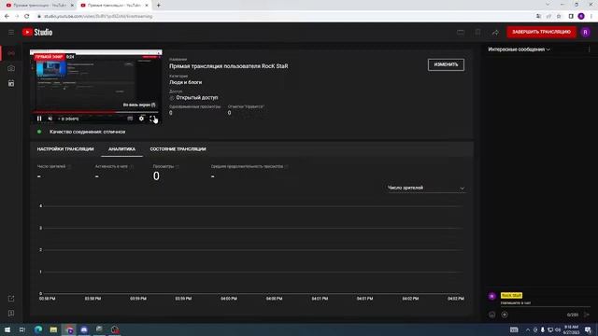Reload the page in browser
Screen dimensions: 598x336
pos(27,17)
